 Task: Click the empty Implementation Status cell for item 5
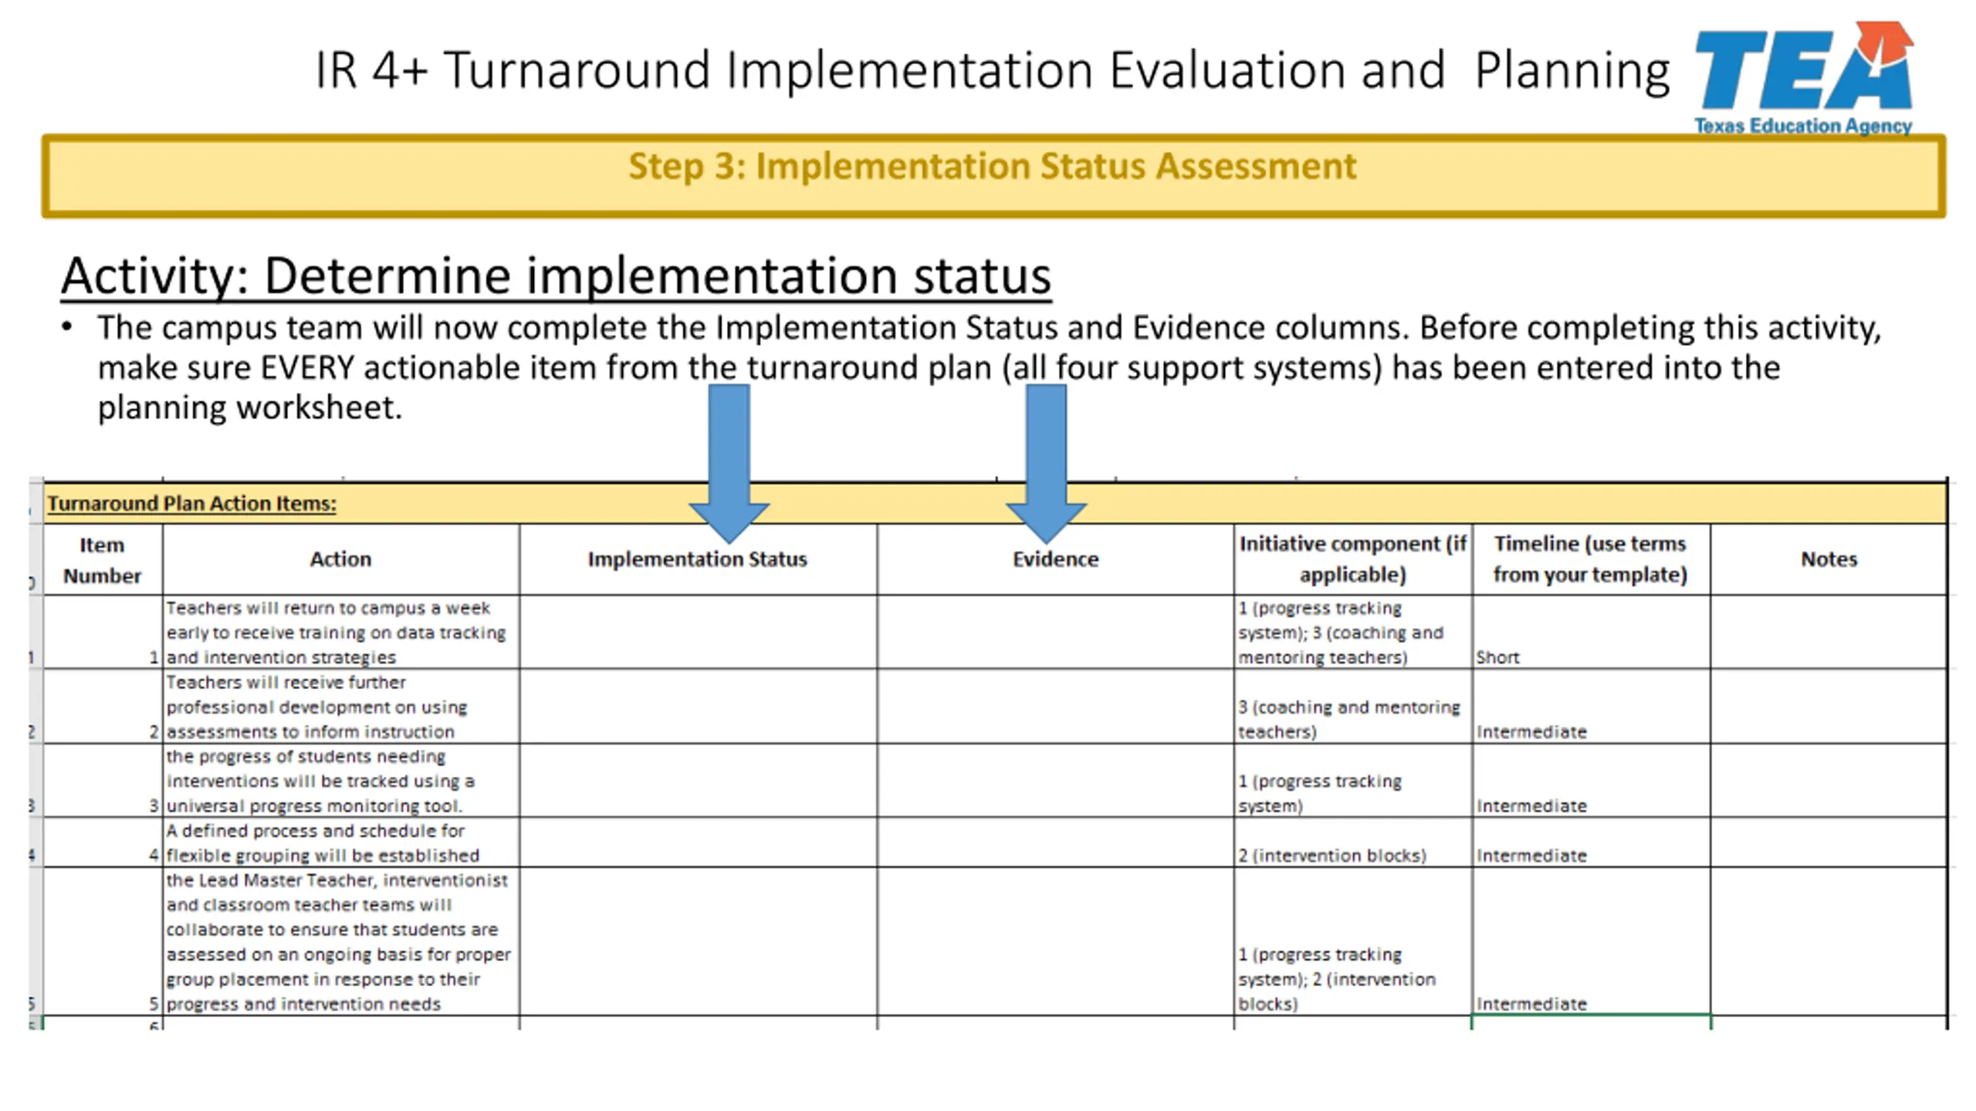[x=698, y=941]
